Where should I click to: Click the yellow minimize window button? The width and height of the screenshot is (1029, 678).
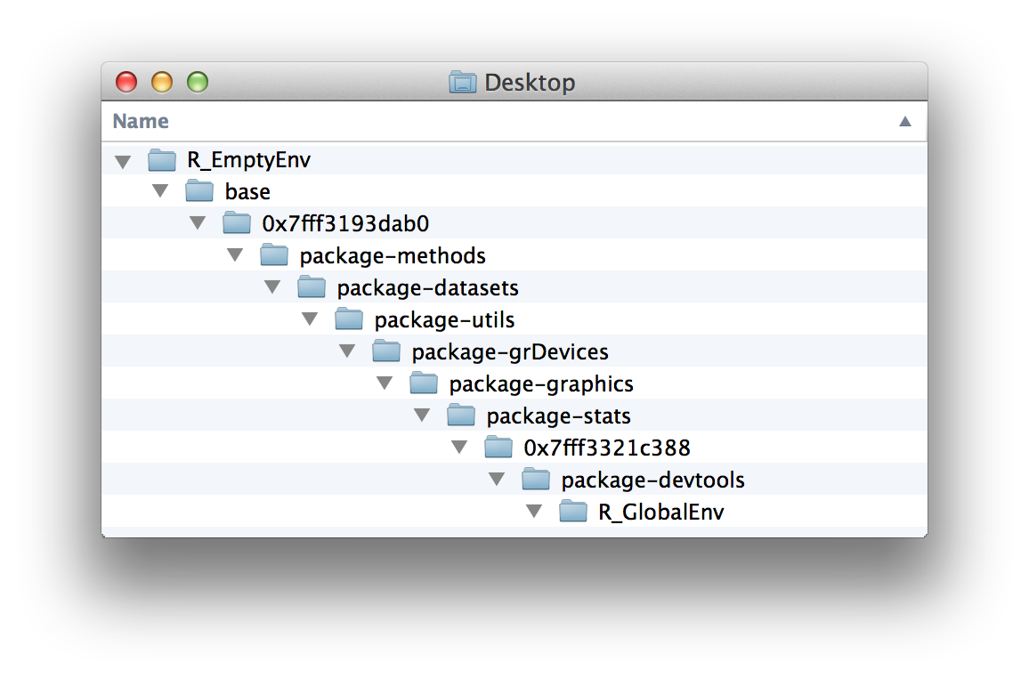(x=162, y=83)
